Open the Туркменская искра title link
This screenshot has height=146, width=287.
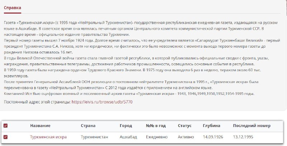pyautogui.click(x=48, y=137)
